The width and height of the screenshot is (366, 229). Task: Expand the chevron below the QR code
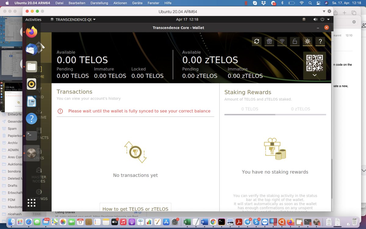point(314,75)
